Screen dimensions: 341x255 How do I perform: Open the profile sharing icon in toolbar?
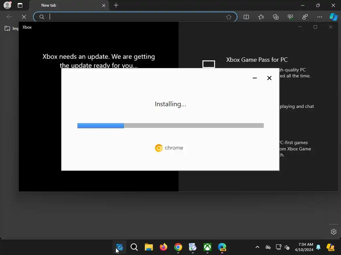(305, 17)
